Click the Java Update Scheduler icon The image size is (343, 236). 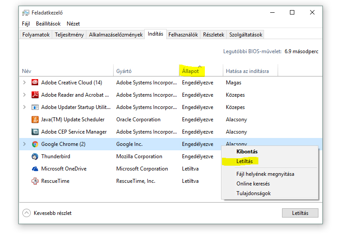[x=35, y=120]
